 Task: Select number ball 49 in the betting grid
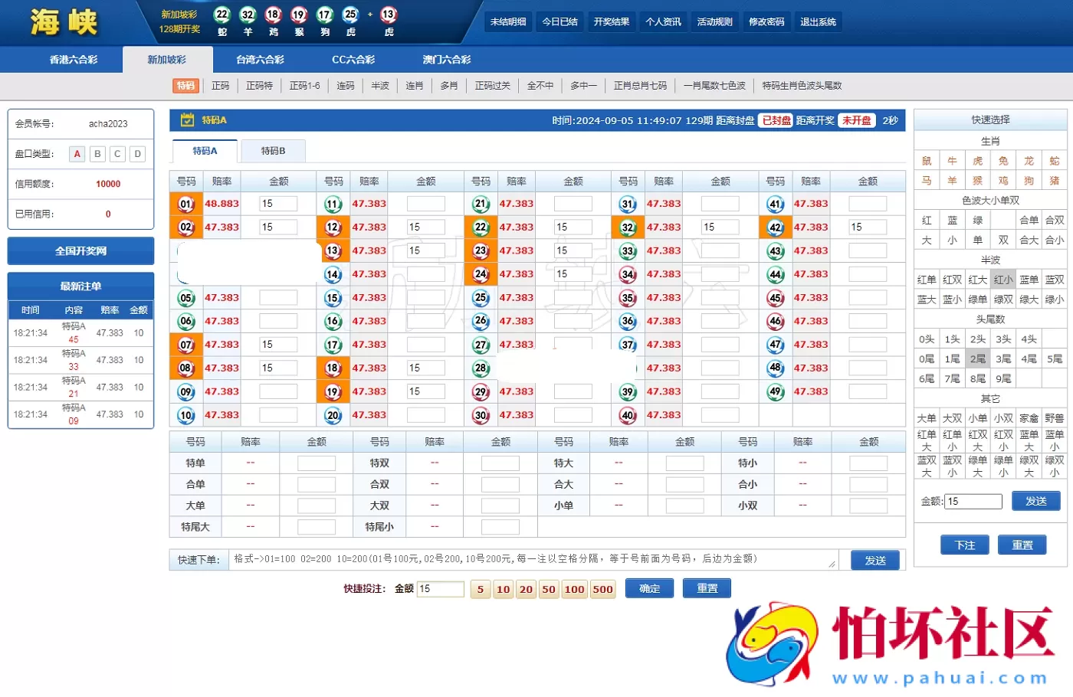click(x=775, y=391)
